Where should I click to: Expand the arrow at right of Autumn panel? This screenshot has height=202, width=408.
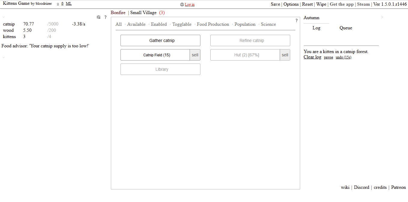coord(382,17)
